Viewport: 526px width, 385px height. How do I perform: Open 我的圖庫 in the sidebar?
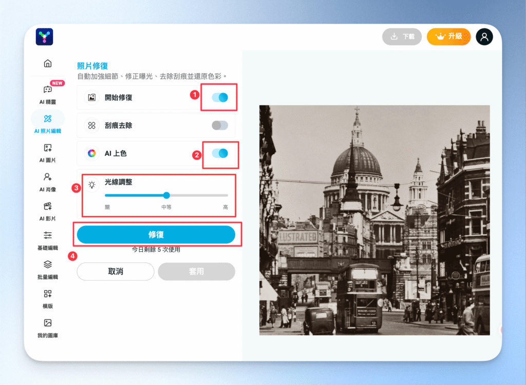(48, 329)
